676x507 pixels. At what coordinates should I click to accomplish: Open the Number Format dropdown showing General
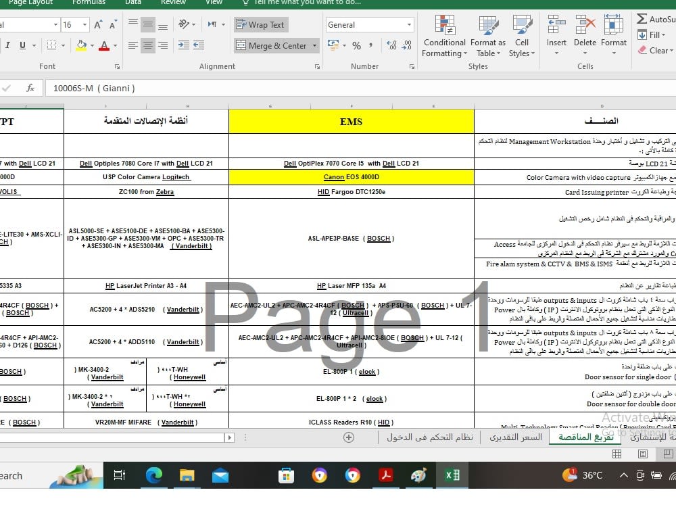click(369, 24)
